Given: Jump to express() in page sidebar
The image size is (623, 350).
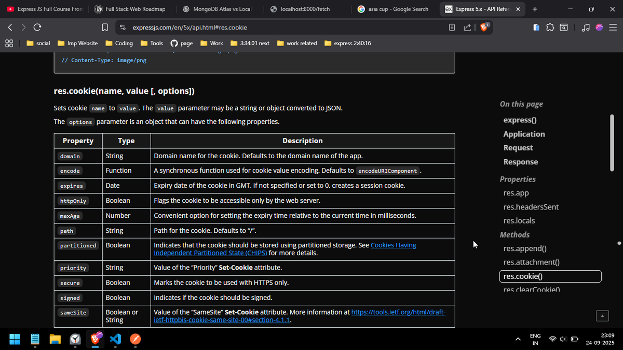Looking at the screenshot, I should pyautogui.click(x=520, y=120).
